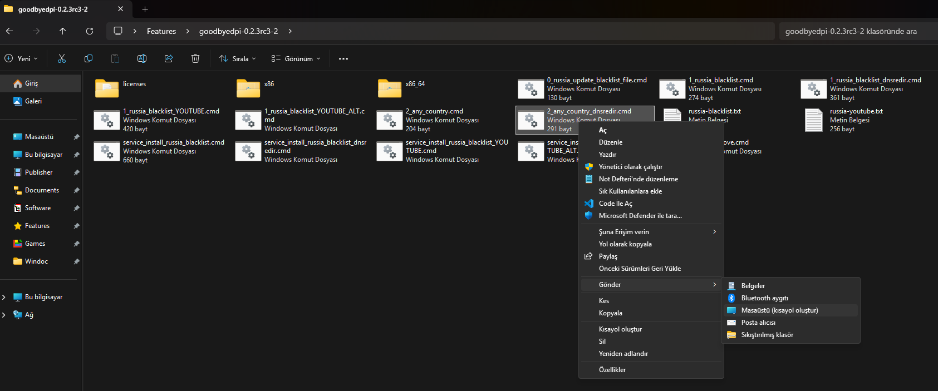Go up one folder level arrow

63,31
